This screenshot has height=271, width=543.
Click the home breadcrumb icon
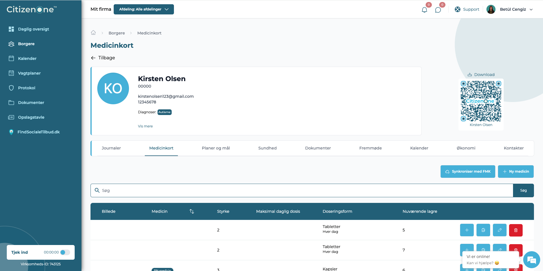(x=93, y=33)
